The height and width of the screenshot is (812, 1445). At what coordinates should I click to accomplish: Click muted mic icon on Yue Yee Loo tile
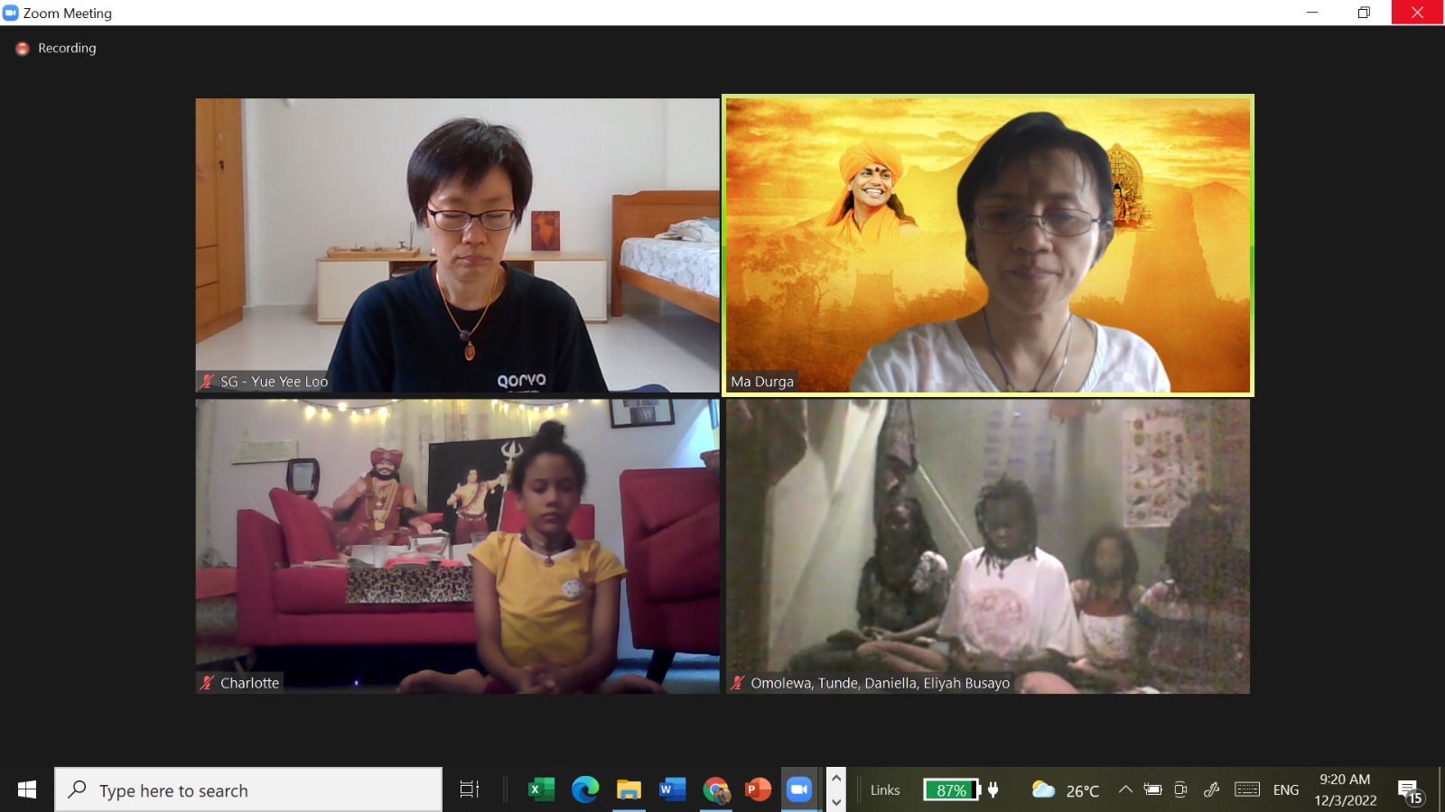207,382
